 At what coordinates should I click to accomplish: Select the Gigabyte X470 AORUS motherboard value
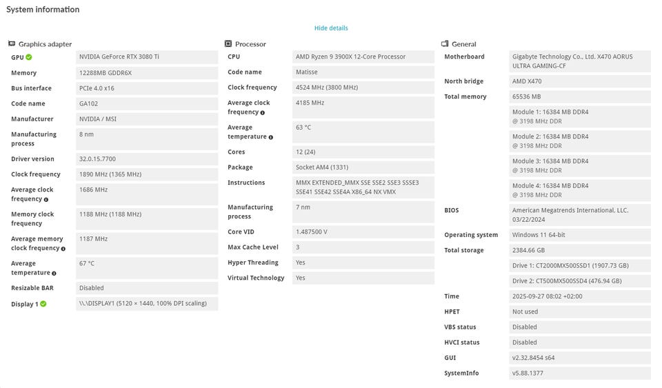tap(580, 61)
